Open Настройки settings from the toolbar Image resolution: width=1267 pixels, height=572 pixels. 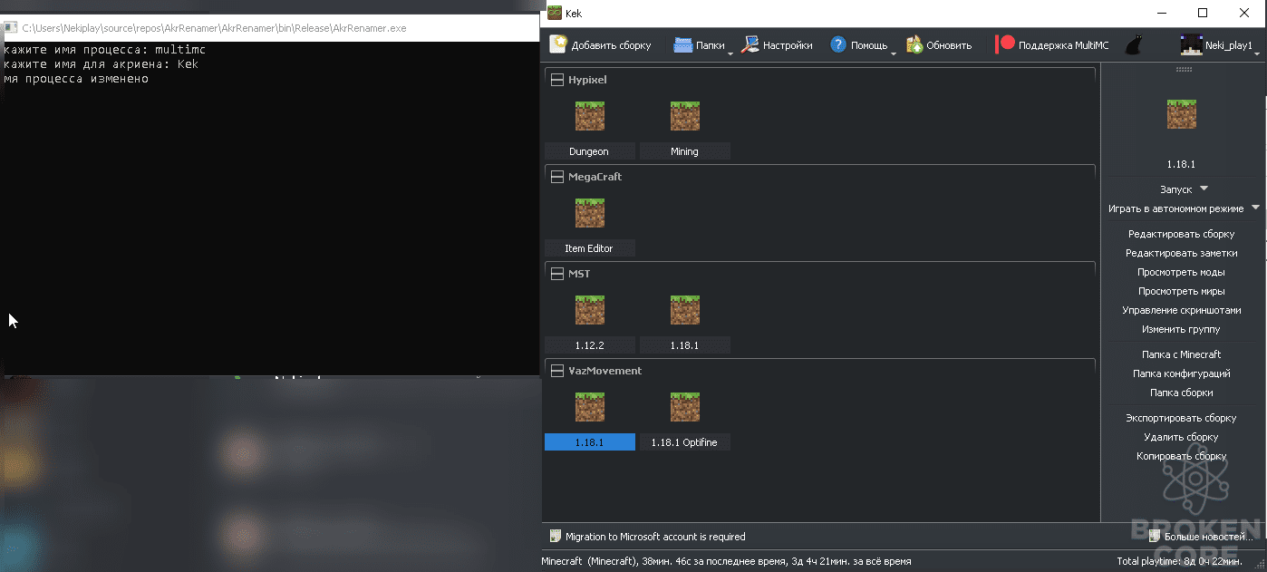pos(777,44)
